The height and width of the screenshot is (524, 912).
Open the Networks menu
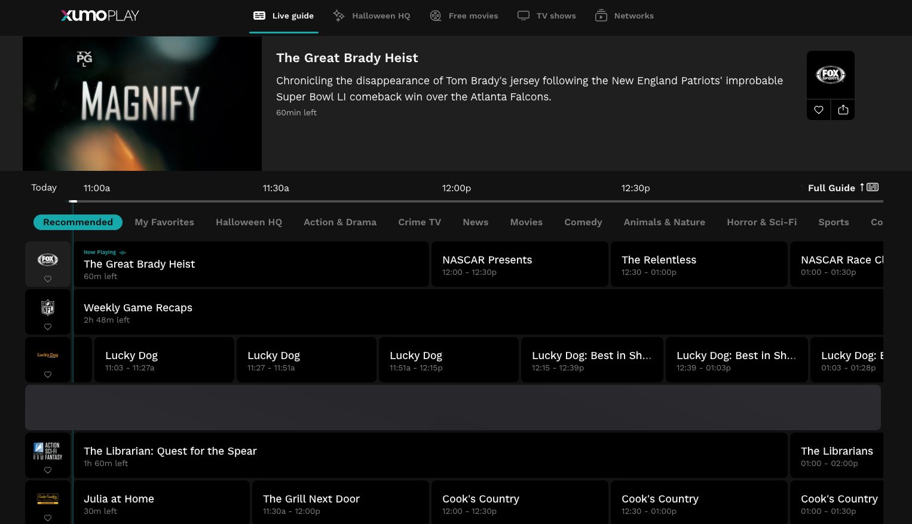625,16
